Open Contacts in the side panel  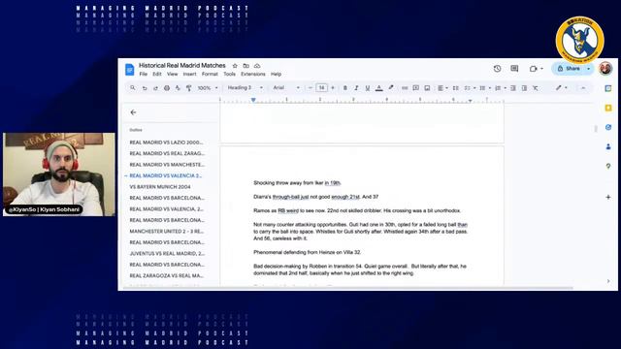pyautogui.click(x=608, y=146)
